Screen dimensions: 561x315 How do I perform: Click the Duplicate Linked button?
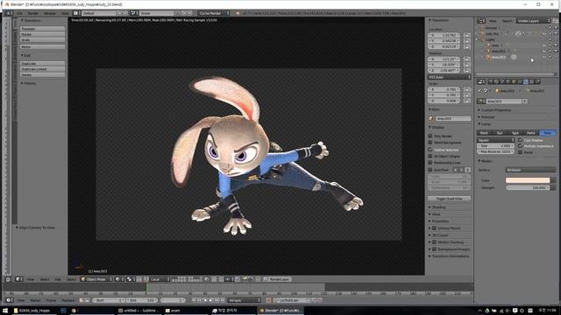[x=42, y=69]
